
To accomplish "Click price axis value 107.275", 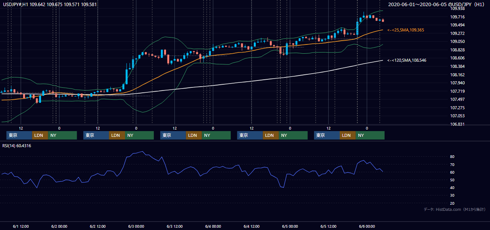I will tap(457, 108).
